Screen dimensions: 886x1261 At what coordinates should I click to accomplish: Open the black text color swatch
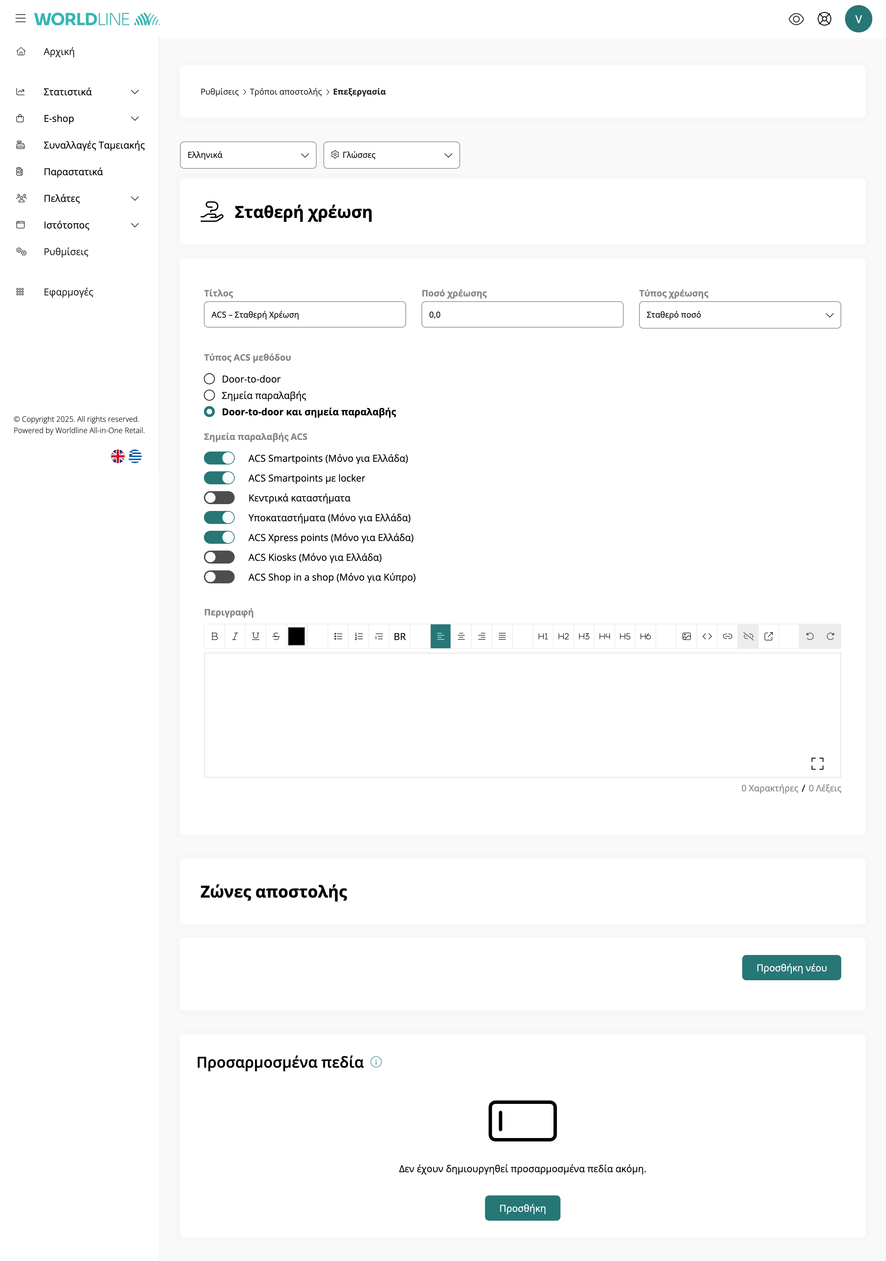point(296,636)
